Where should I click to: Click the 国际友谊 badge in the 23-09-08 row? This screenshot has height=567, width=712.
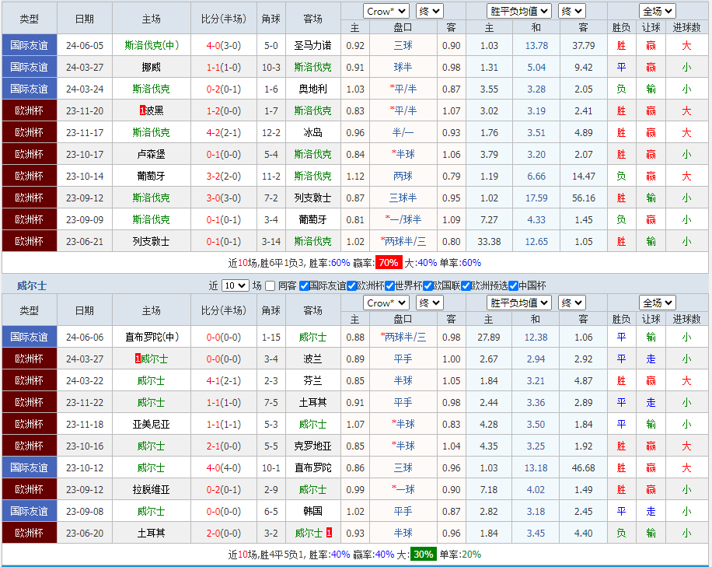[30, 512]
